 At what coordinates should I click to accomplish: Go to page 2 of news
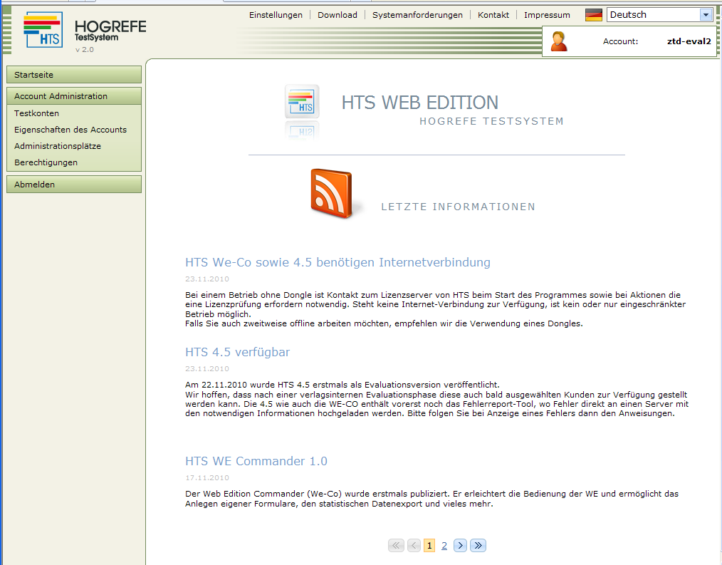point(444,546)
